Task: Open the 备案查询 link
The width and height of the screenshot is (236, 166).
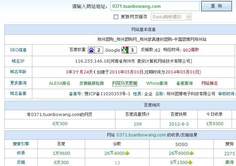Action: point(184,83)
